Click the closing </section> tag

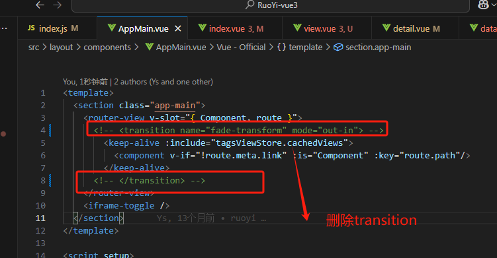click(x=99, y=218)
